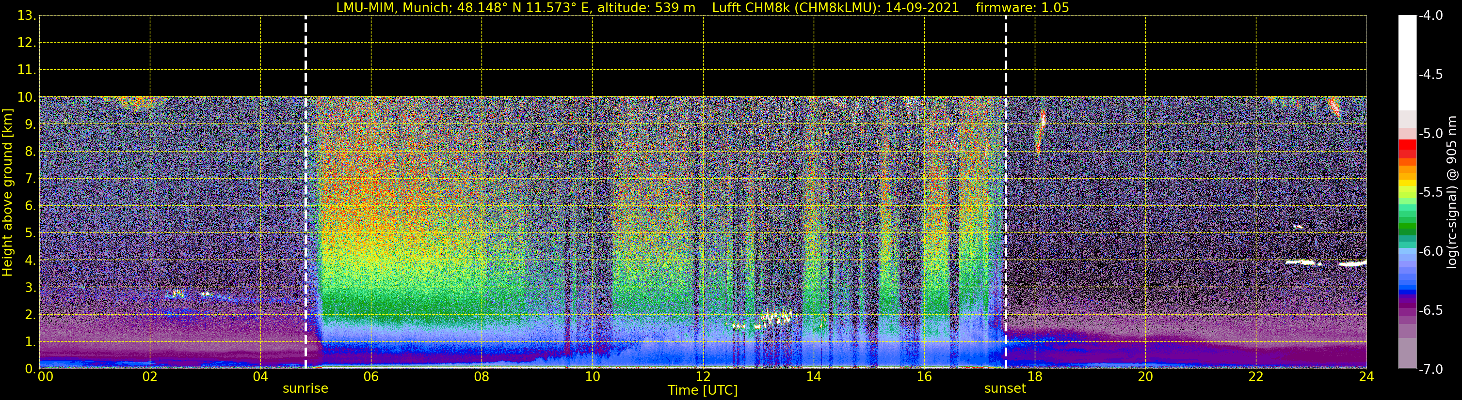Click the time axis tick "10" on bottom axis

[593, 377]
